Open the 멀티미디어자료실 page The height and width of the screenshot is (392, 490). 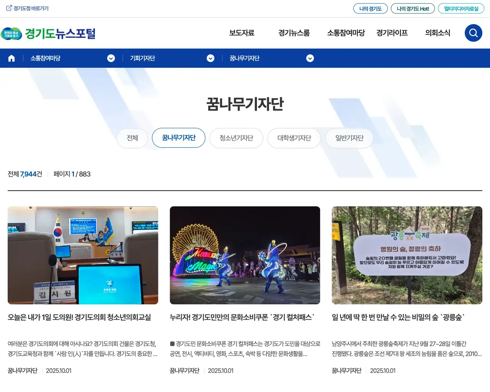[x=461, y=8]
